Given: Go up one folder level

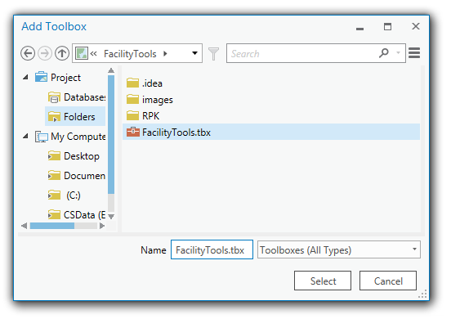Looking at the screenshot, I should [x=62, y=53].
